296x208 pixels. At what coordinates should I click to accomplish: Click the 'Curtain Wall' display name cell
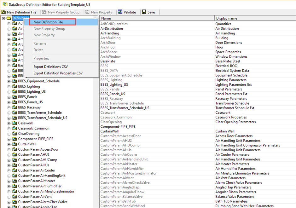pos(225,131)
